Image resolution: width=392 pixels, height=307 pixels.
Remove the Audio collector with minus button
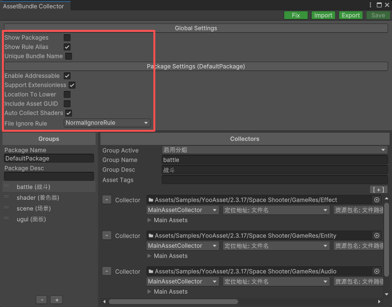[107, 271]
